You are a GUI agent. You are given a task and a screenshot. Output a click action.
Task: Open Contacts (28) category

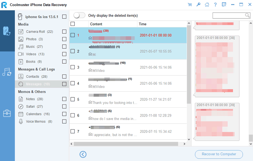37,77
